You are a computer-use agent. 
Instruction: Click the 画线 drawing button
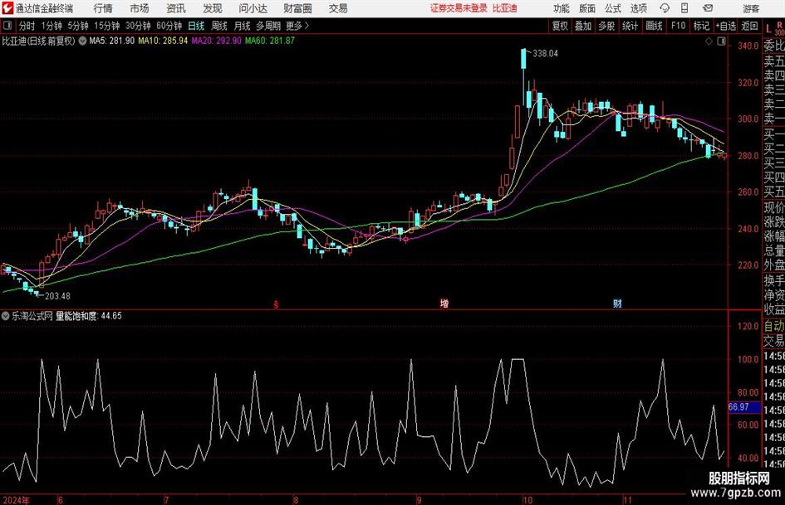pyautogui.click(x=655, y=26)
